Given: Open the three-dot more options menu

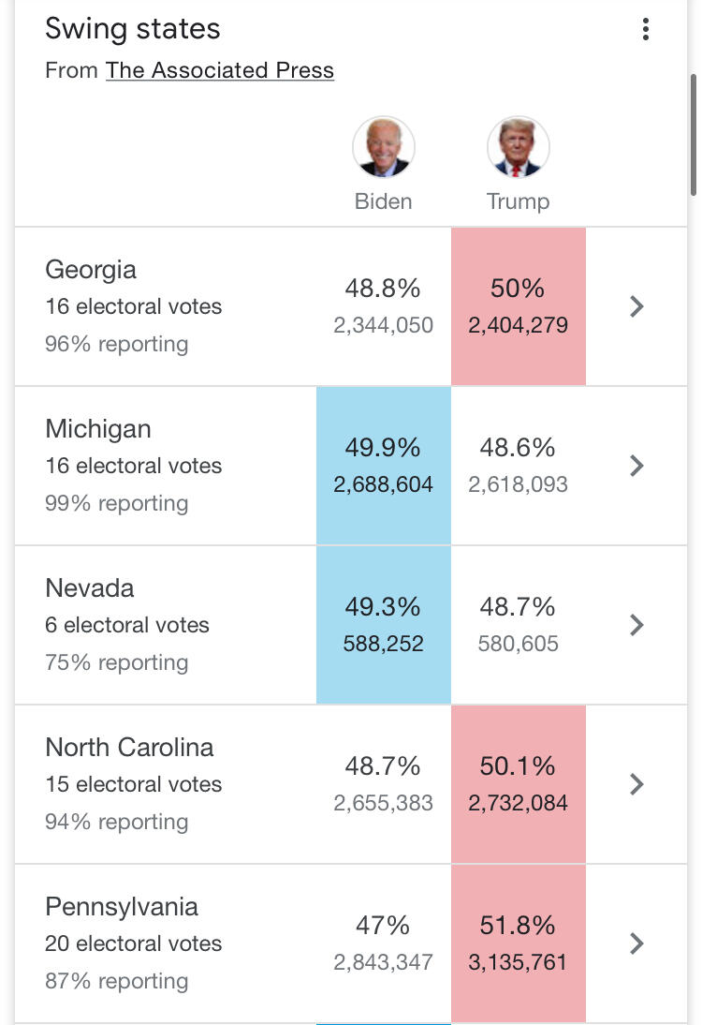Looking at the screenshot, I should pyautogui.click(x=645, y=30).
